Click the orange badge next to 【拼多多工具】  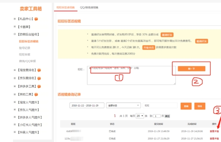coord(39,87)
